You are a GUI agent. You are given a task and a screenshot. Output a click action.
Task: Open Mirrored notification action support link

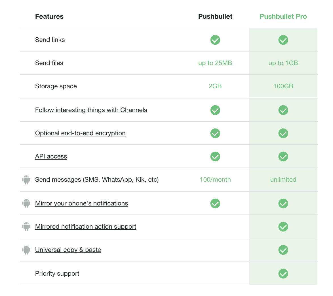[86, 226]
